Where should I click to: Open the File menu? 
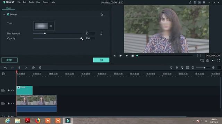pyautogui.click(x=19, y=2)
